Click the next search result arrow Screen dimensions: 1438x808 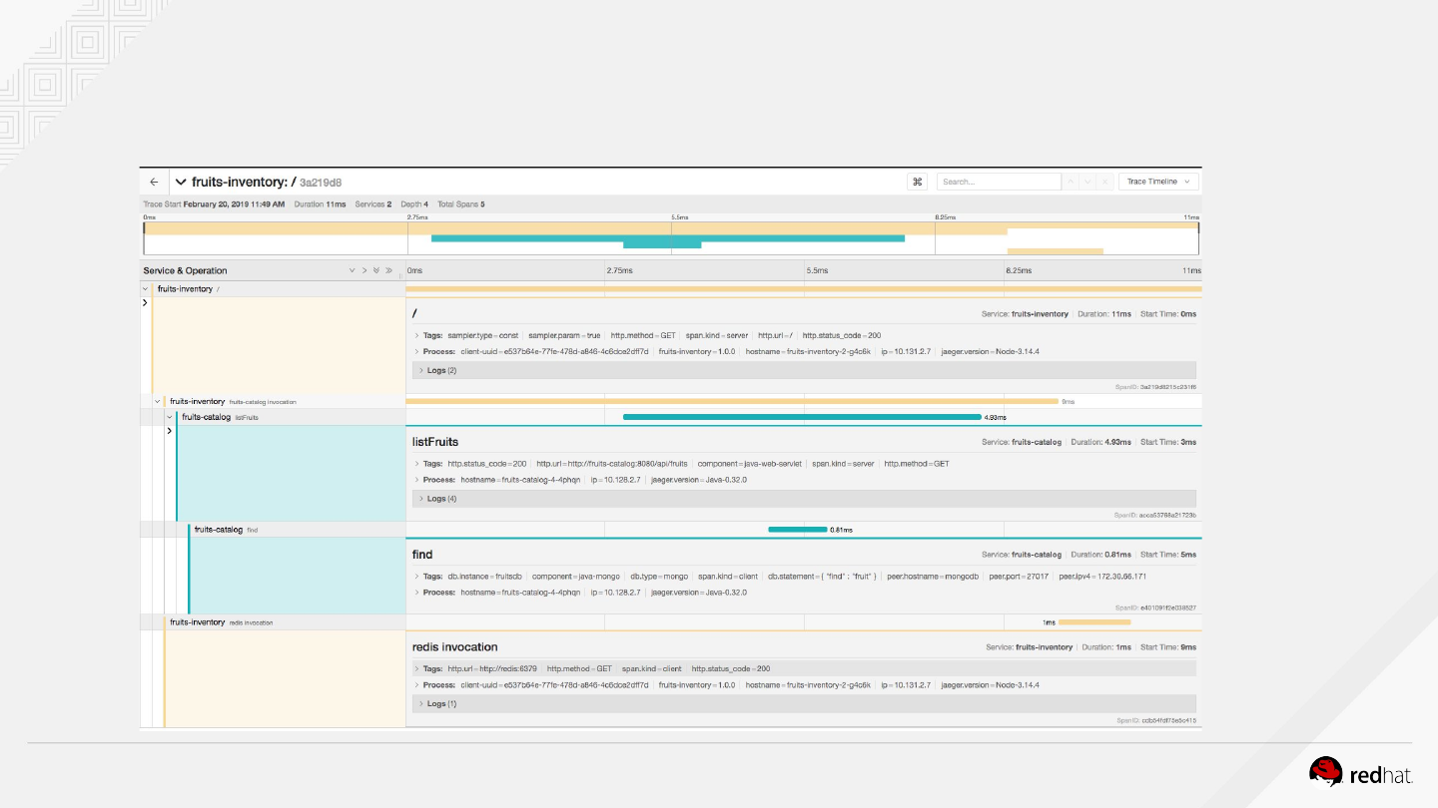(x=1088, y=182)
